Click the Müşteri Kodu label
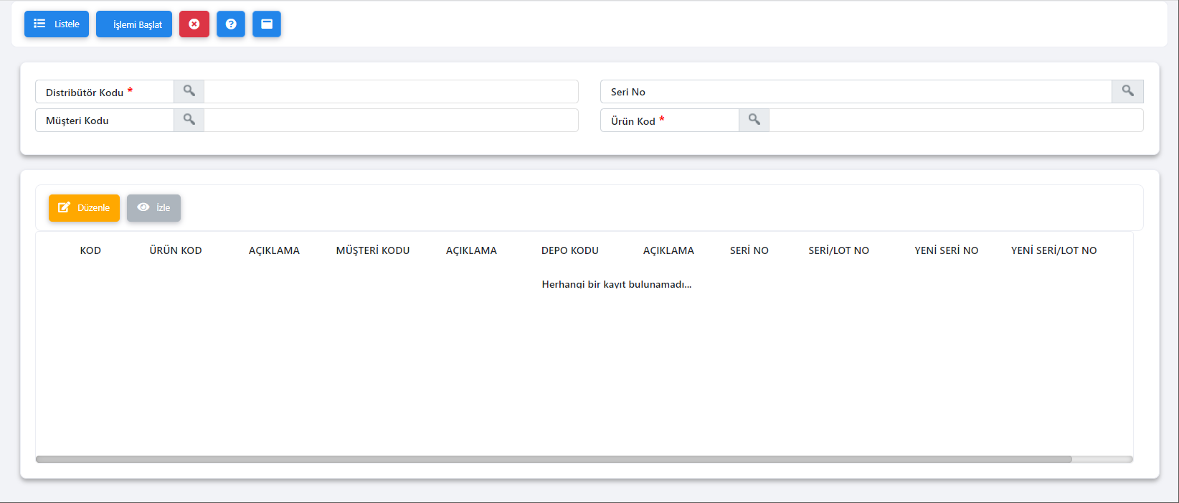The image size is (1179, 503). point(77,121)
